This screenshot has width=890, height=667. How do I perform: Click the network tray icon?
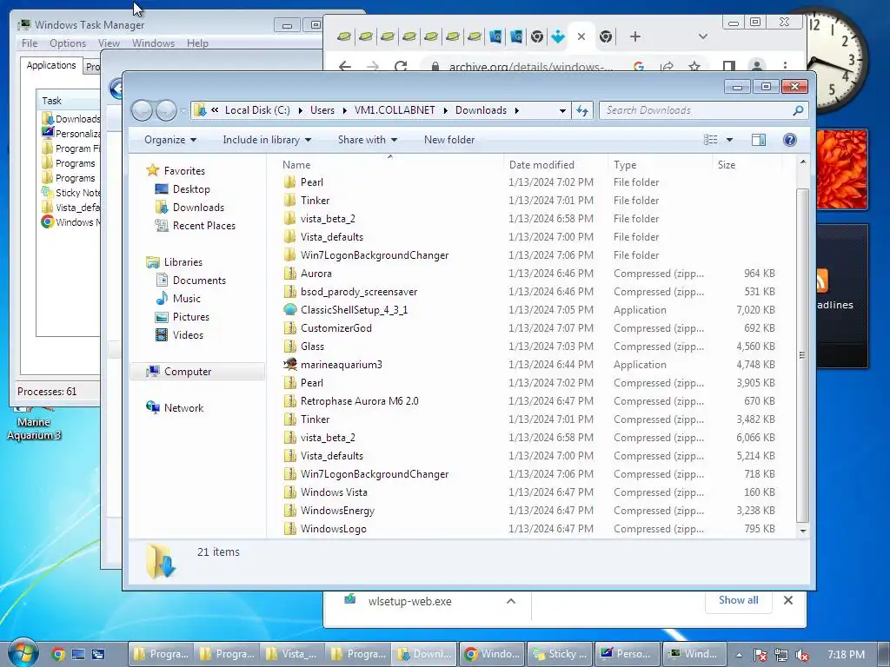pyautogui.click(x=781, y=655)
